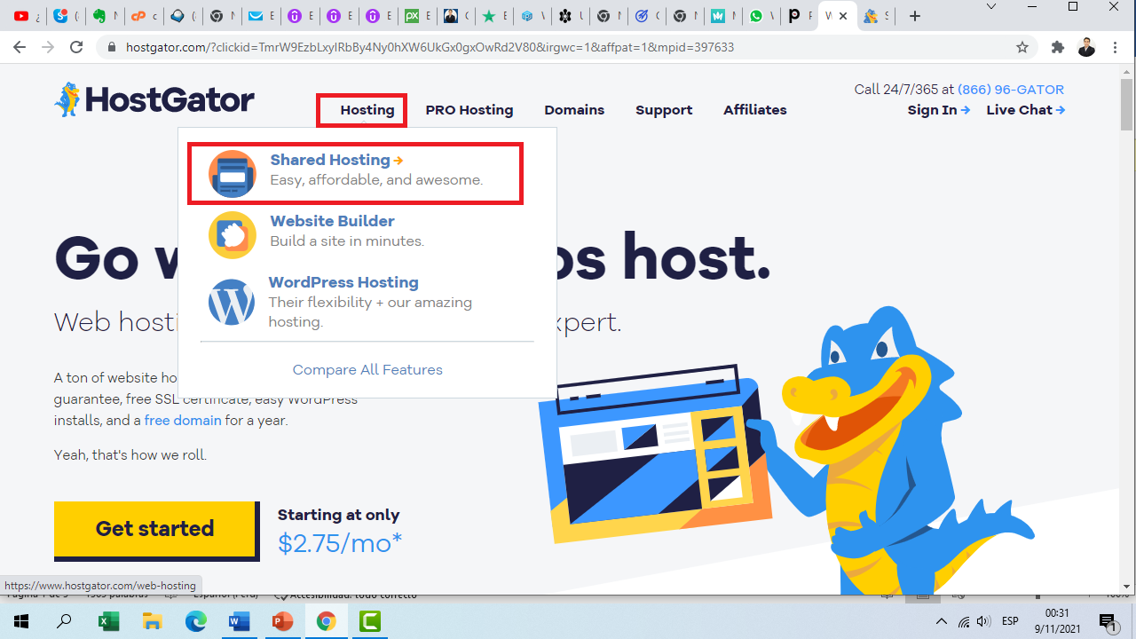Open the Chrome profile avatar

click(x=1086, y=47)
